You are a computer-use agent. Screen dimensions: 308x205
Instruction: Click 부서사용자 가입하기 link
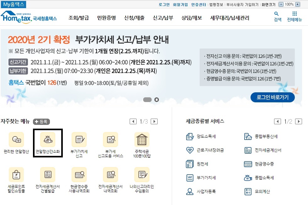(242, 4)
